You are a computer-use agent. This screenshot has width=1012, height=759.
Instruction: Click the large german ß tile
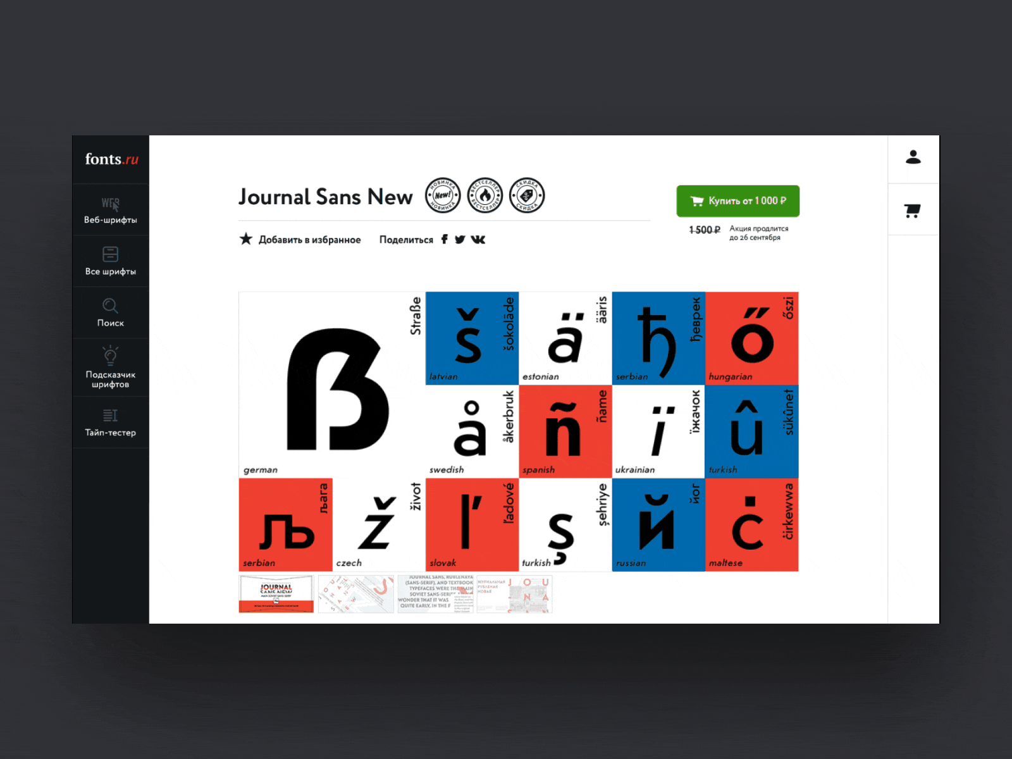332,385
